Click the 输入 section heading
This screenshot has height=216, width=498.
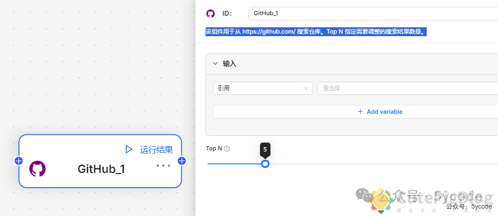[230, 63]
